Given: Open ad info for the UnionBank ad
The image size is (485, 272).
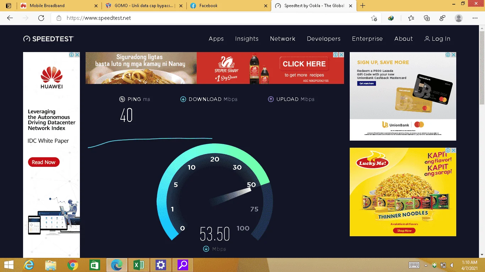Looking at the screenshot, I should pos(448,55).
